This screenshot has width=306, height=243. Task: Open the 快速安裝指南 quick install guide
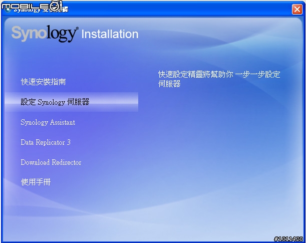pos(43,82)
